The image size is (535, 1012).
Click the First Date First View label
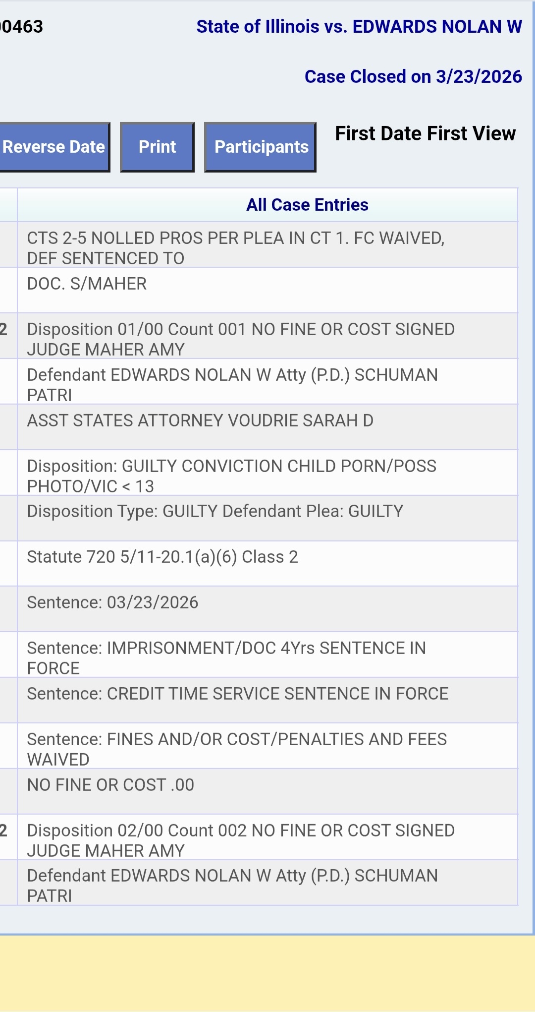tap(425, 134)
